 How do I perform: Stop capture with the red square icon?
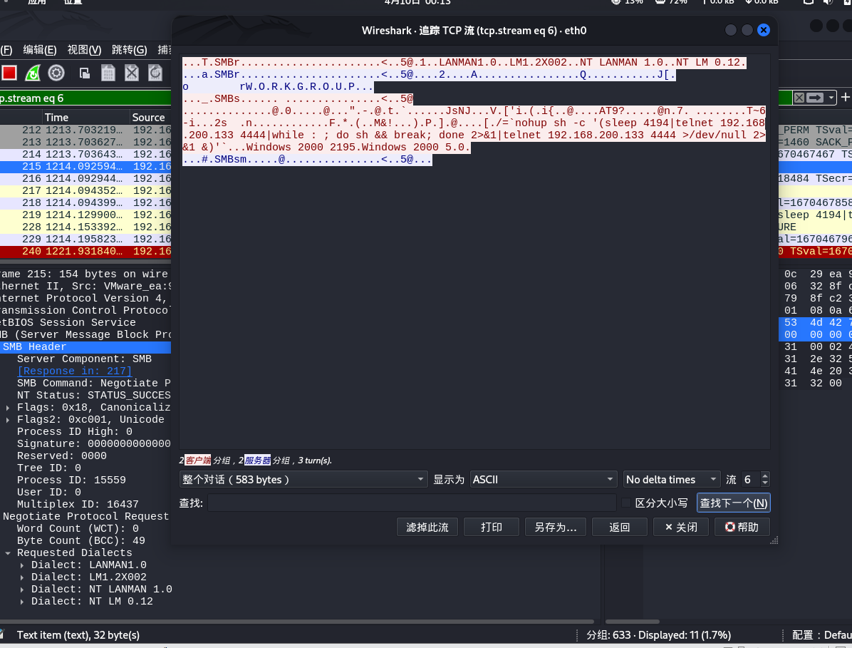click(9, 73)
